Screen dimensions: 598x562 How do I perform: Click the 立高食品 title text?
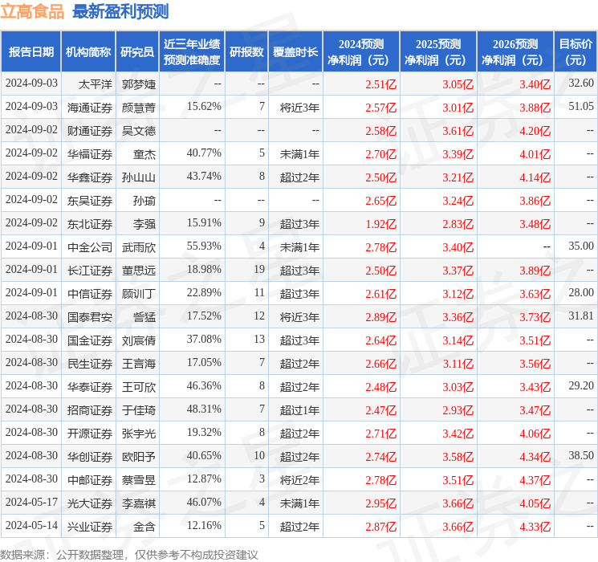tap(32, 11)
